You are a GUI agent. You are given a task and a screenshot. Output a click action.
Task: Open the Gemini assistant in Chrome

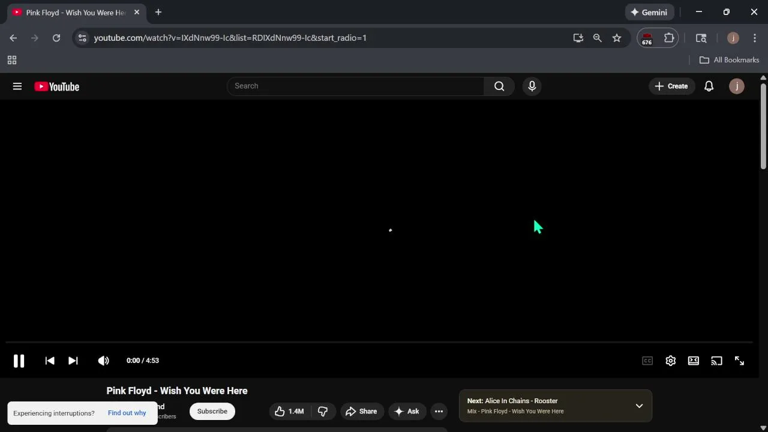650,12
